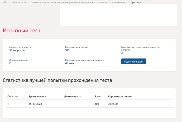Screen dimensions: 182x122
Task: Select score cell 100 in attempts table
Action: tap(97, 104)
